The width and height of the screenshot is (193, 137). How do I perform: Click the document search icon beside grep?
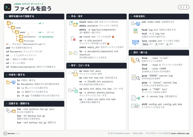click(136, 77)
